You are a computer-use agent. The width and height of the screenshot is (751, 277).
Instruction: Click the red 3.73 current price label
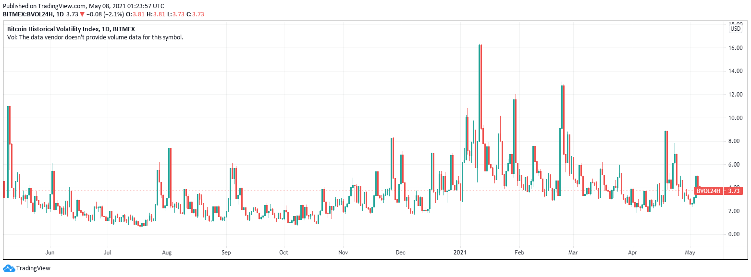[733, 191]
